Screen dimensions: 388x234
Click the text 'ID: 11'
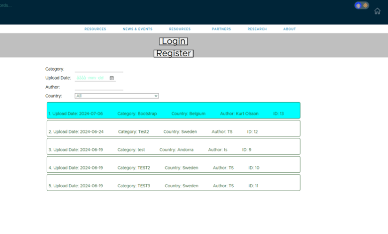253,186
